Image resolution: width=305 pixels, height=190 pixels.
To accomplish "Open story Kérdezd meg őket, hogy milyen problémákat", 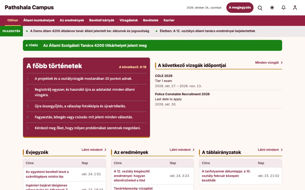I will tap(88, 128).
